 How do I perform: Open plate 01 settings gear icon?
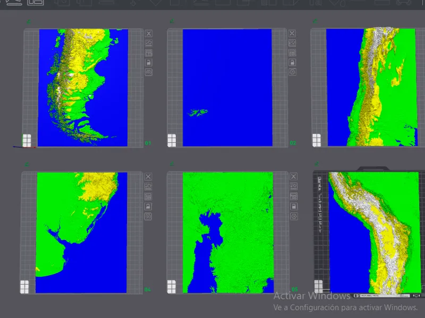[x=149, y=72]
